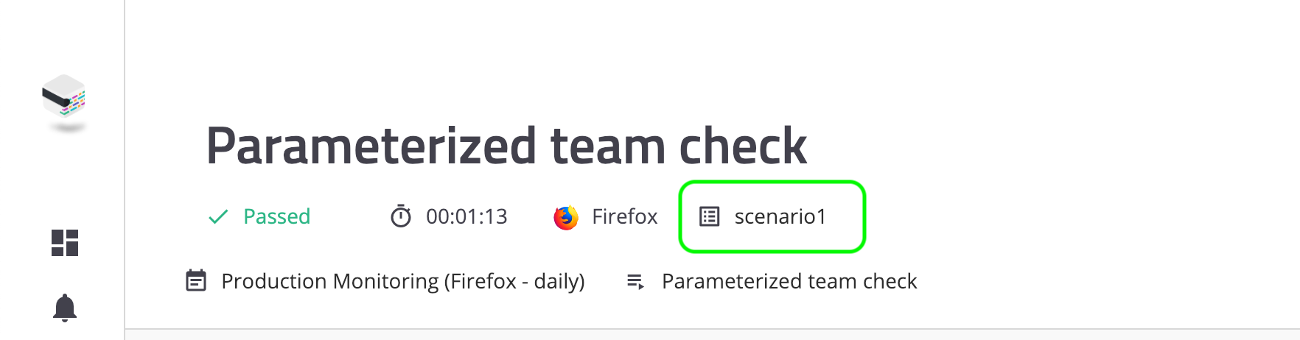
Task: Click the Firefox browser label
Action: (625, 216)
